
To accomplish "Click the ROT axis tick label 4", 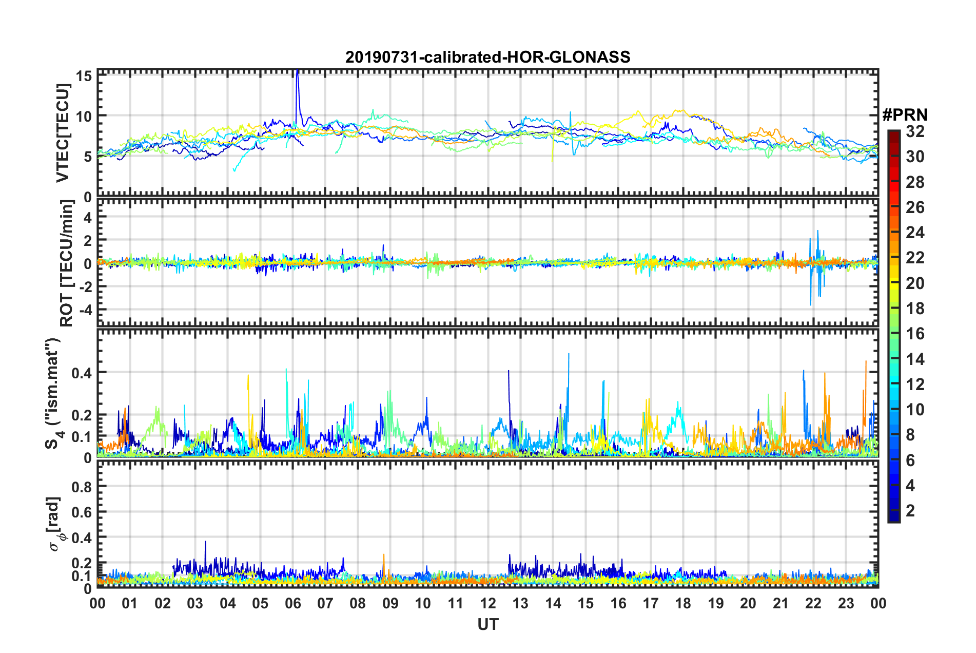I will 88,218.
